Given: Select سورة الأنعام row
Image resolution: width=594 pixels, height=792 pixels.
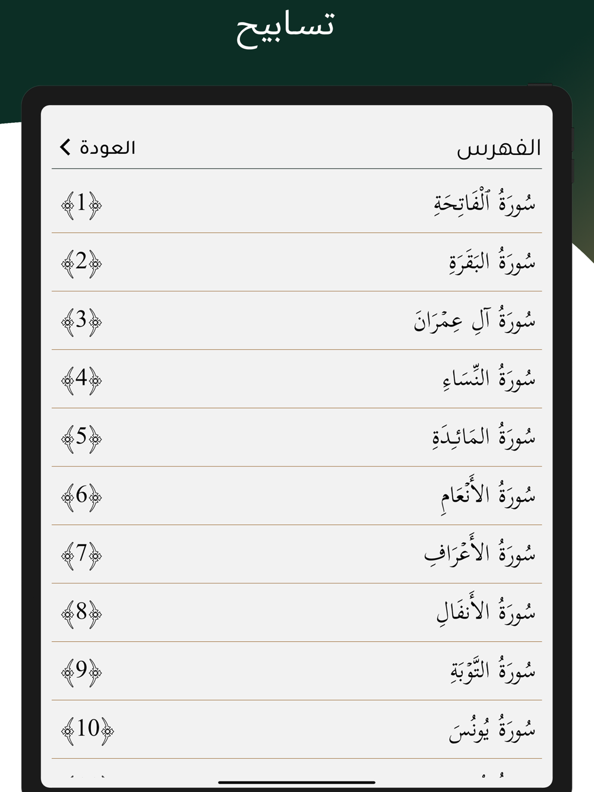Looking at the screenshot, I should pos(487,495).
